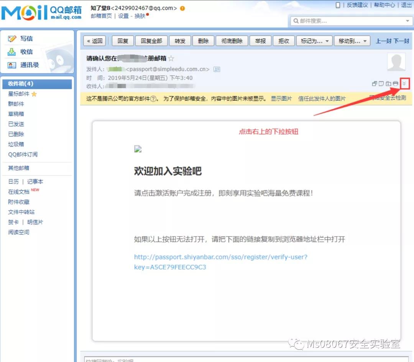Expand the double-chevron more options button
This screenshot has height=362, width=414.
click(404, 84)
